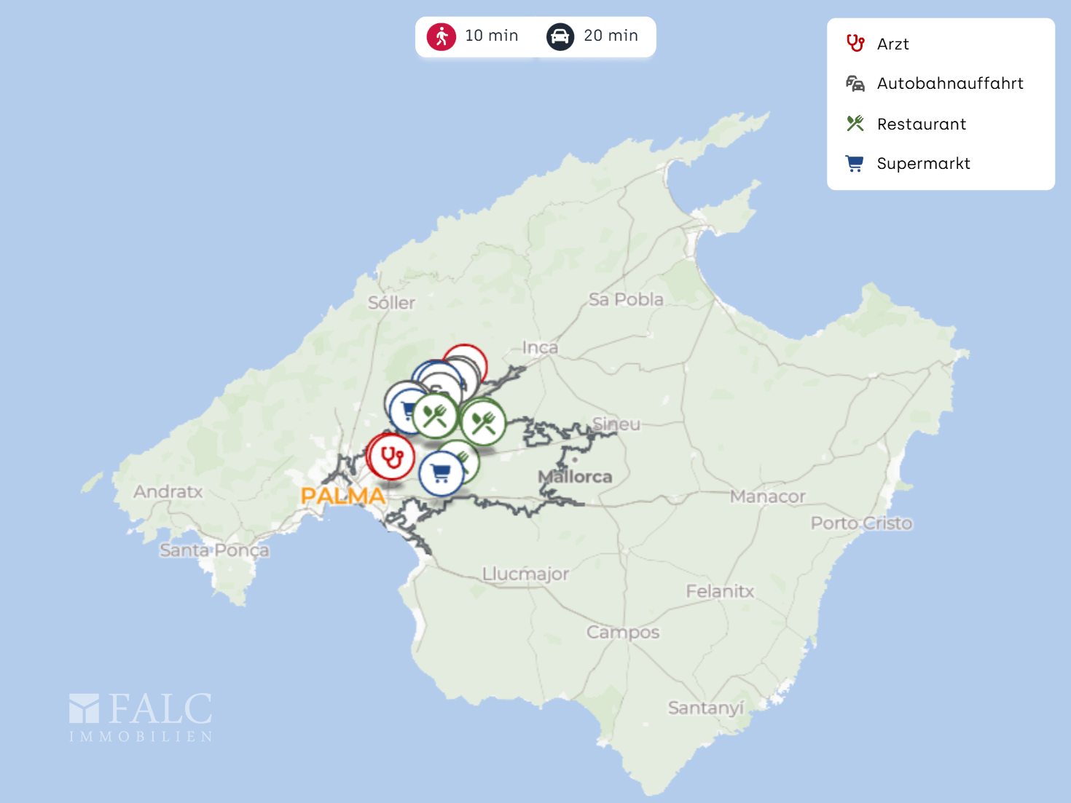Click the Autobahnauffahrt cars legend icon
The width and height of the screenshot is (1071, 803).
point(855,84)
